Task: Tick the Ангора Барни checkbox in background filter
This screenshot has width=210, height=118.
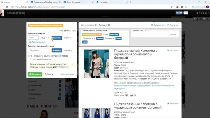Action: click(x=29, y=86)
